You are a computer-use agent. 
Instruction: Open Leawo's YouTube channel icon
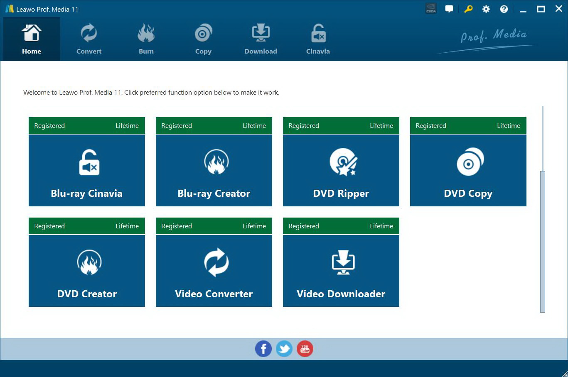(305, 349)
